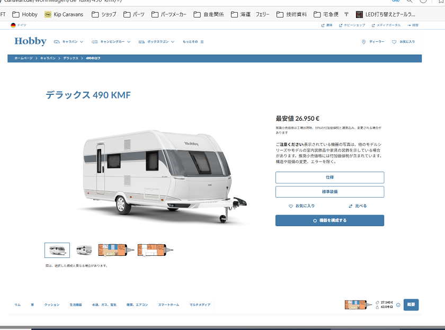Open the Hobby bookmarks folder
This screenshot has width=445, height=330.
(x=25, y=14)
